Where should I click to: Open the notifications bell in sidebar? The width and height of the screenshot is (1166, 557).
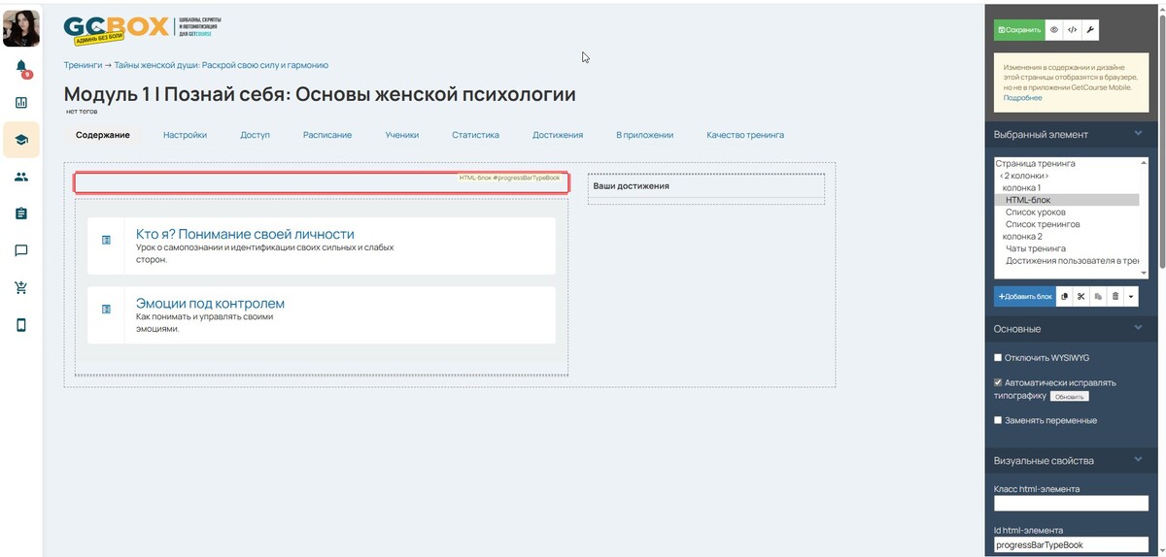click(21, 67)
